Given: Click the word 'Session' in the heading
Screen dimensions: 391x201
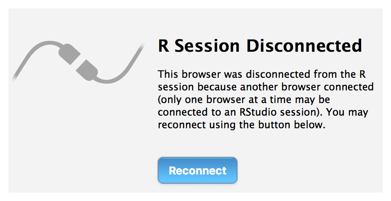Looking at the screenshot, I should 207,46.
